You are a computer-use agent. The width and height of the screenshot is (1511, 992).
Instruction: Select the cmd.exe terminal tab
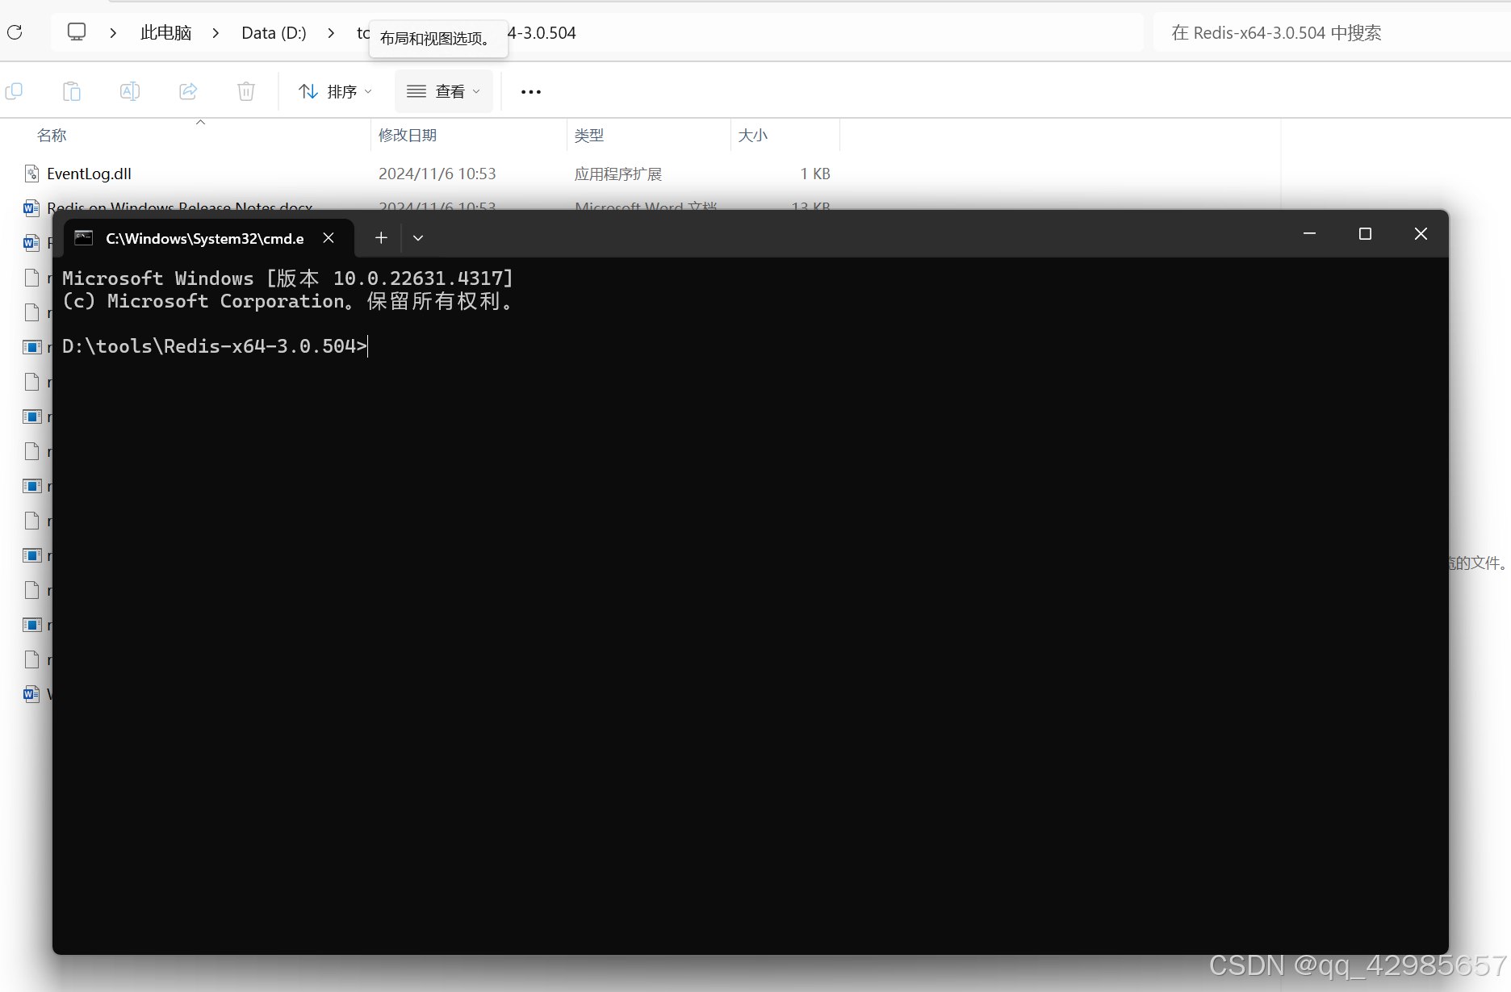click(x=207, y=238)
